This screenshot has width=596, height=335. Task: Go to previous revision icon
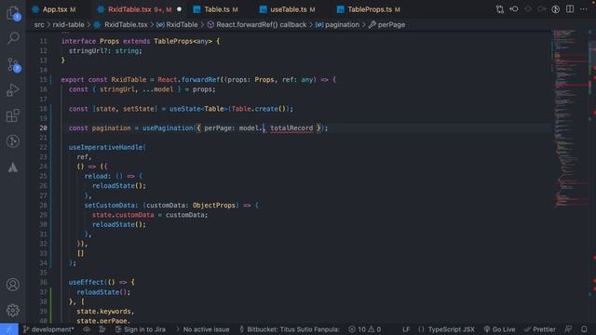coord(514,9)
